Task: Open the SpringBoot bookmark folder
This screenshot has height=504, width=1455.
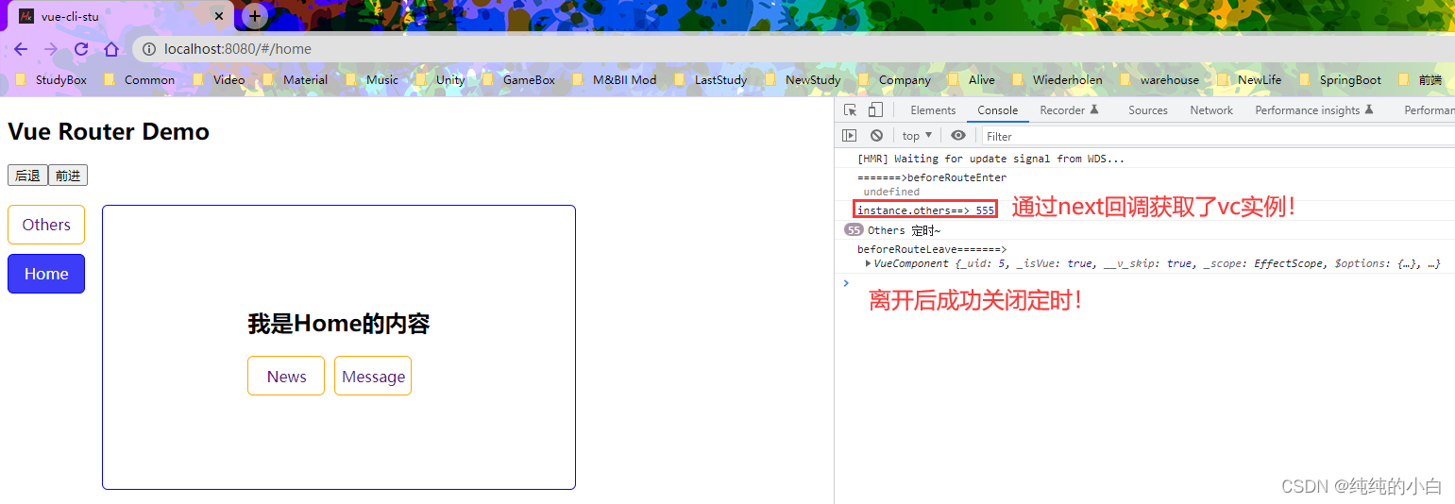Action: 1339,80
